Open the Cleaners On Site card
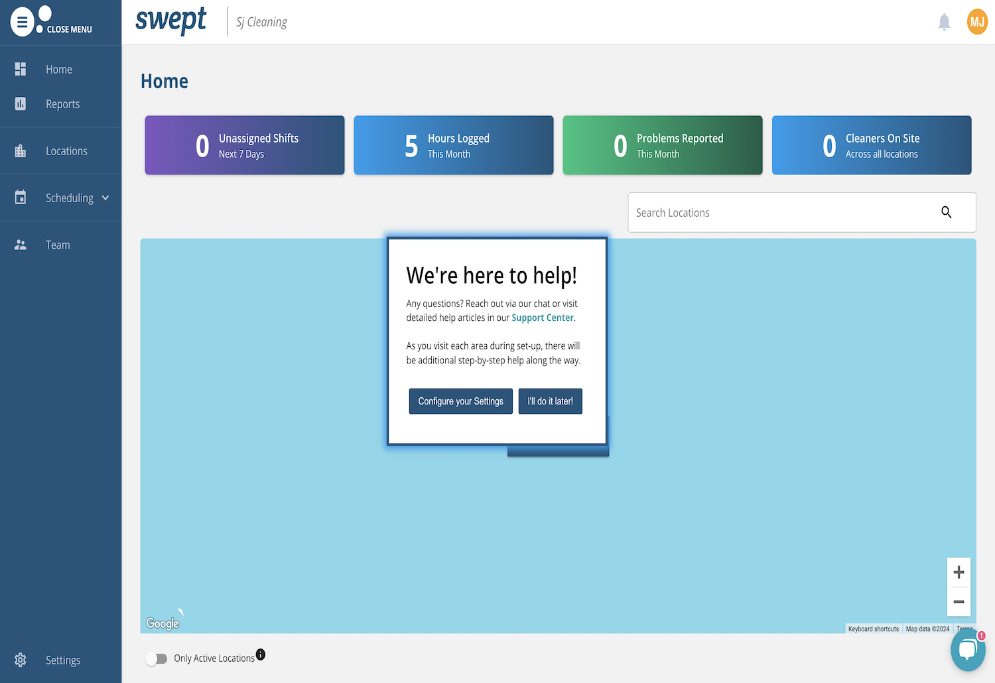This screenshot has width=995, height=683. [872, 145]
